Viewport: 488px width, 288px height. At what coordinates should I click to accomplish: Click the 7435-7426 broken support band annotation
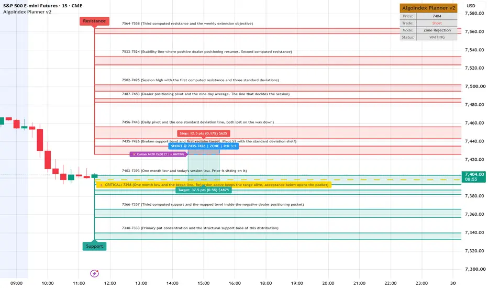pyautogui.click(x=209, y=141)
